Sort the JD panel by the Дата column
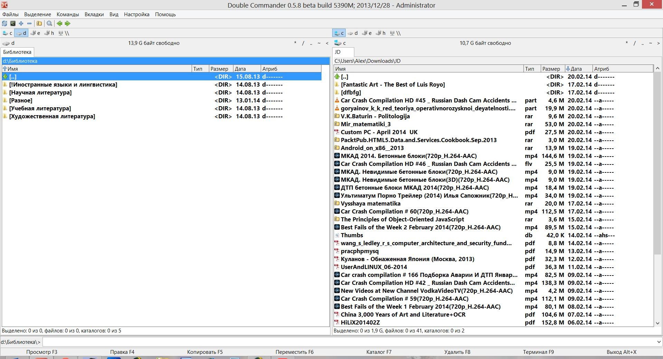Image resolution: width=663 pixels, height=359 pixels. pyautogui.click(x=579, y=69)
